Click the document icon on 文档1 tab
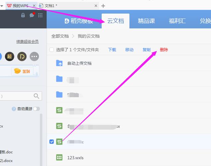The height and width of the screenshot is (166, 211). pyautogui.click(x=41, y=6)
